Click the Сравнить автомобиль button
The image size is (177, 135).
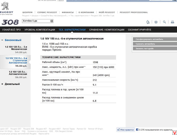point(155,44)
